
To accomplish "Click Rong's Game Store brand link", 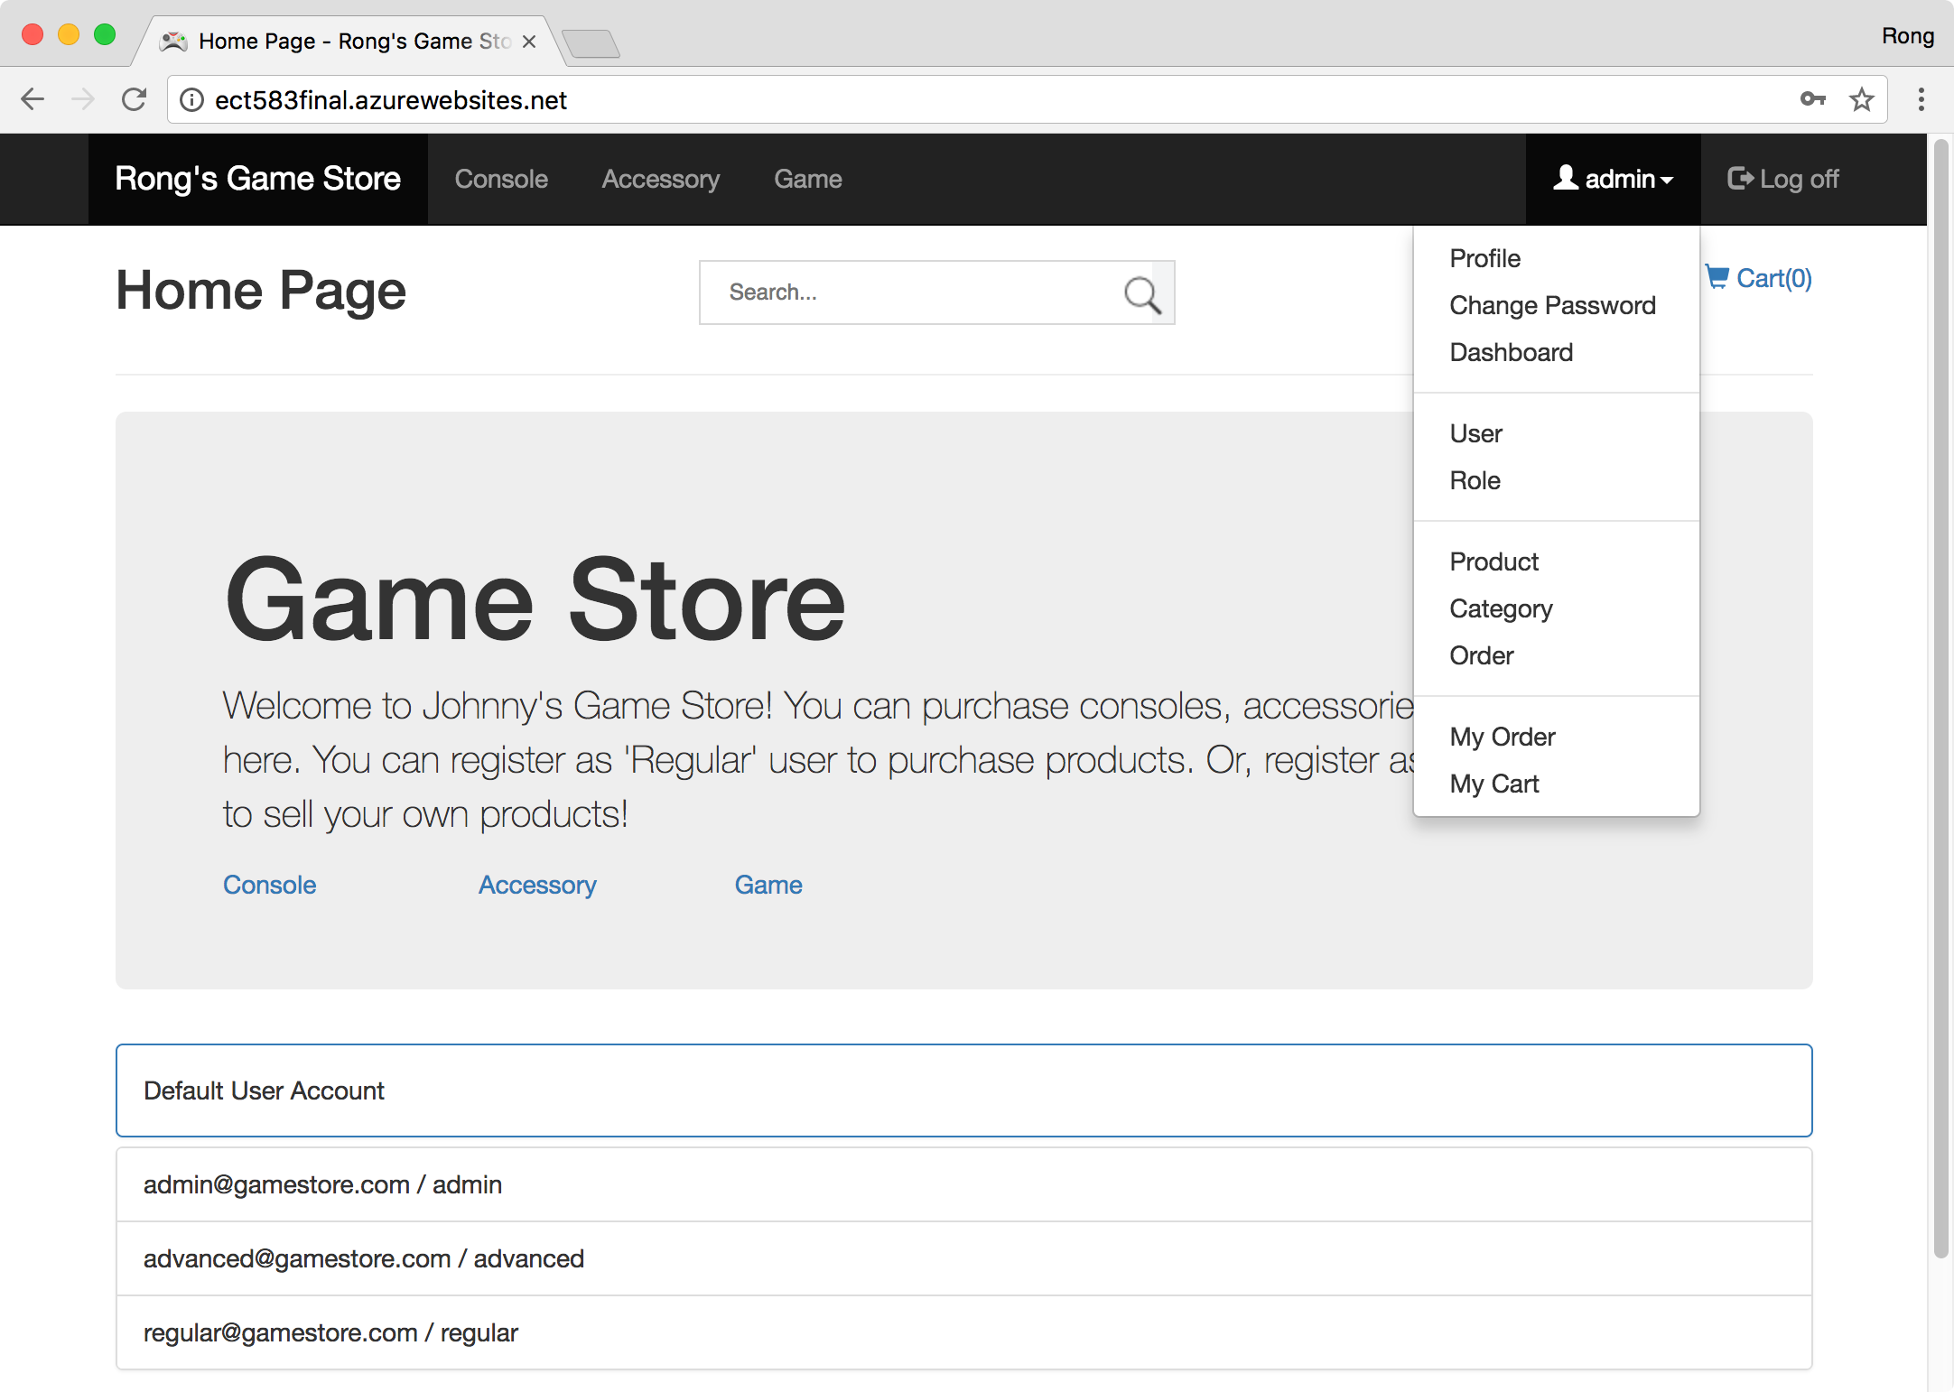I will (257, 179).
